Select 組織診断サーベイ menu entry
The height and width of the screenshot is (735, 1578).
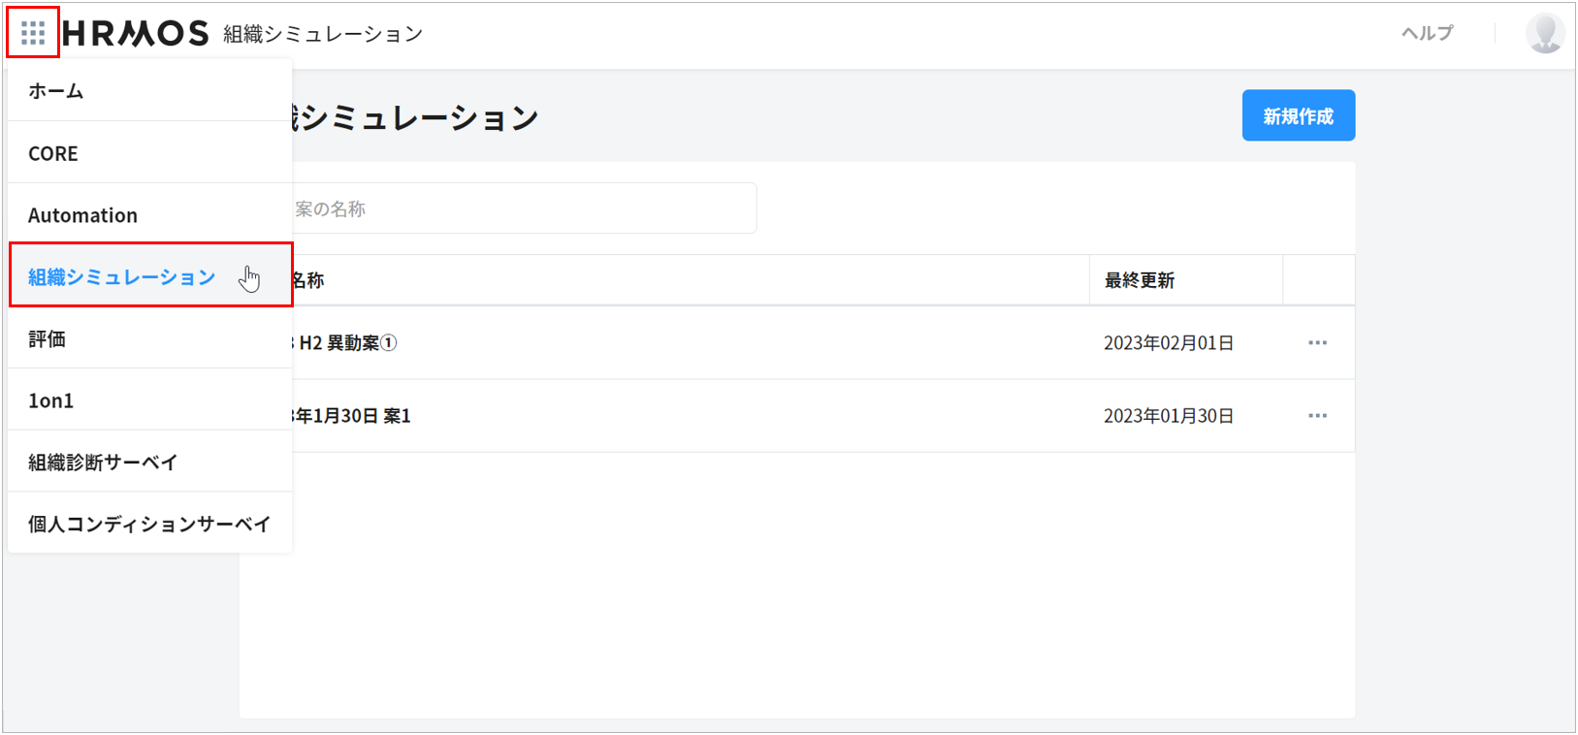tap(103, 463)
